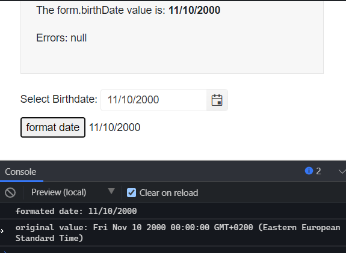The width and height of the screenshot is (346, 253).
Task: Click the Errors: null text
Action: (61, 38)
